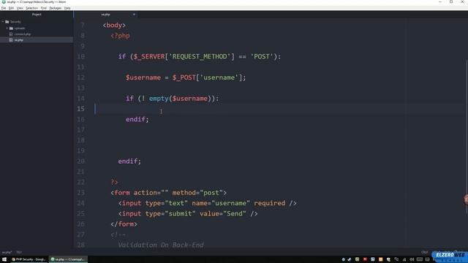Screen dimensions: 468x263
Task: Click '$username' variable on line 12
Action: pos(143,77)
